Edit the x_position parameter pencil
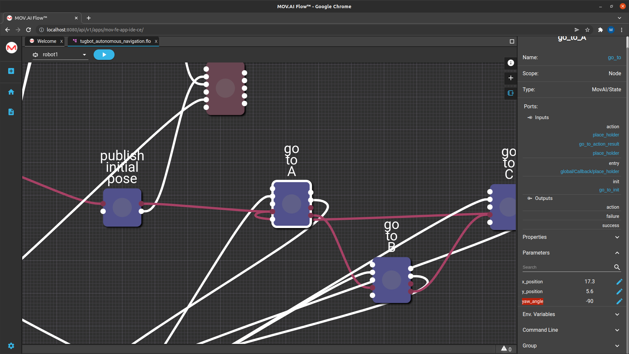629x354 pixels. click(619, 282)
